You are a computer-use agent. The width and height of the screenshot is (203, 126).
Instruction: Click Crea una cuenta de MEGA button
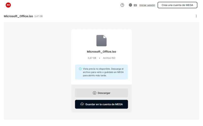[177, 5]
